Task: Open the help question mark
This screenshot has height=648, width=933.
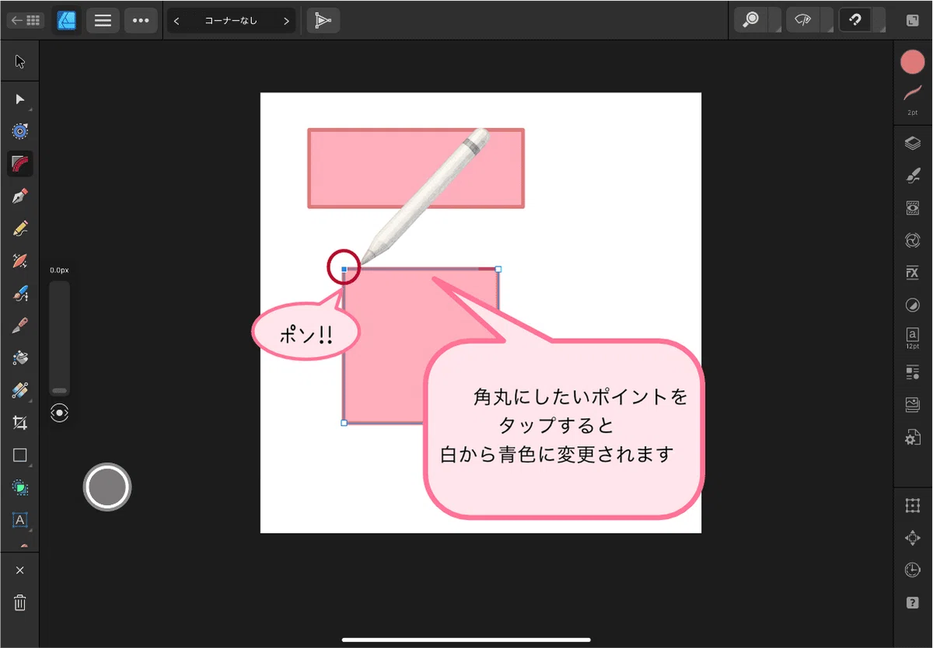Action: (913, 603)
